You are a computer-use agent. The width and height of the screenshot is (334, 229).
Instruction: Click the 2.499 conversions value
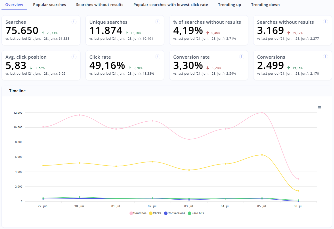click(x=270, y=65)
